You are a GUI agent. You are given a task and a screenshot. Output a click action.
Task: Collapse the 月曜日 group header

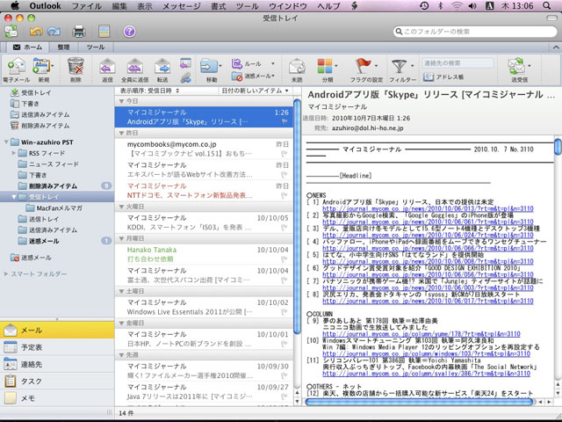point(121,238)
